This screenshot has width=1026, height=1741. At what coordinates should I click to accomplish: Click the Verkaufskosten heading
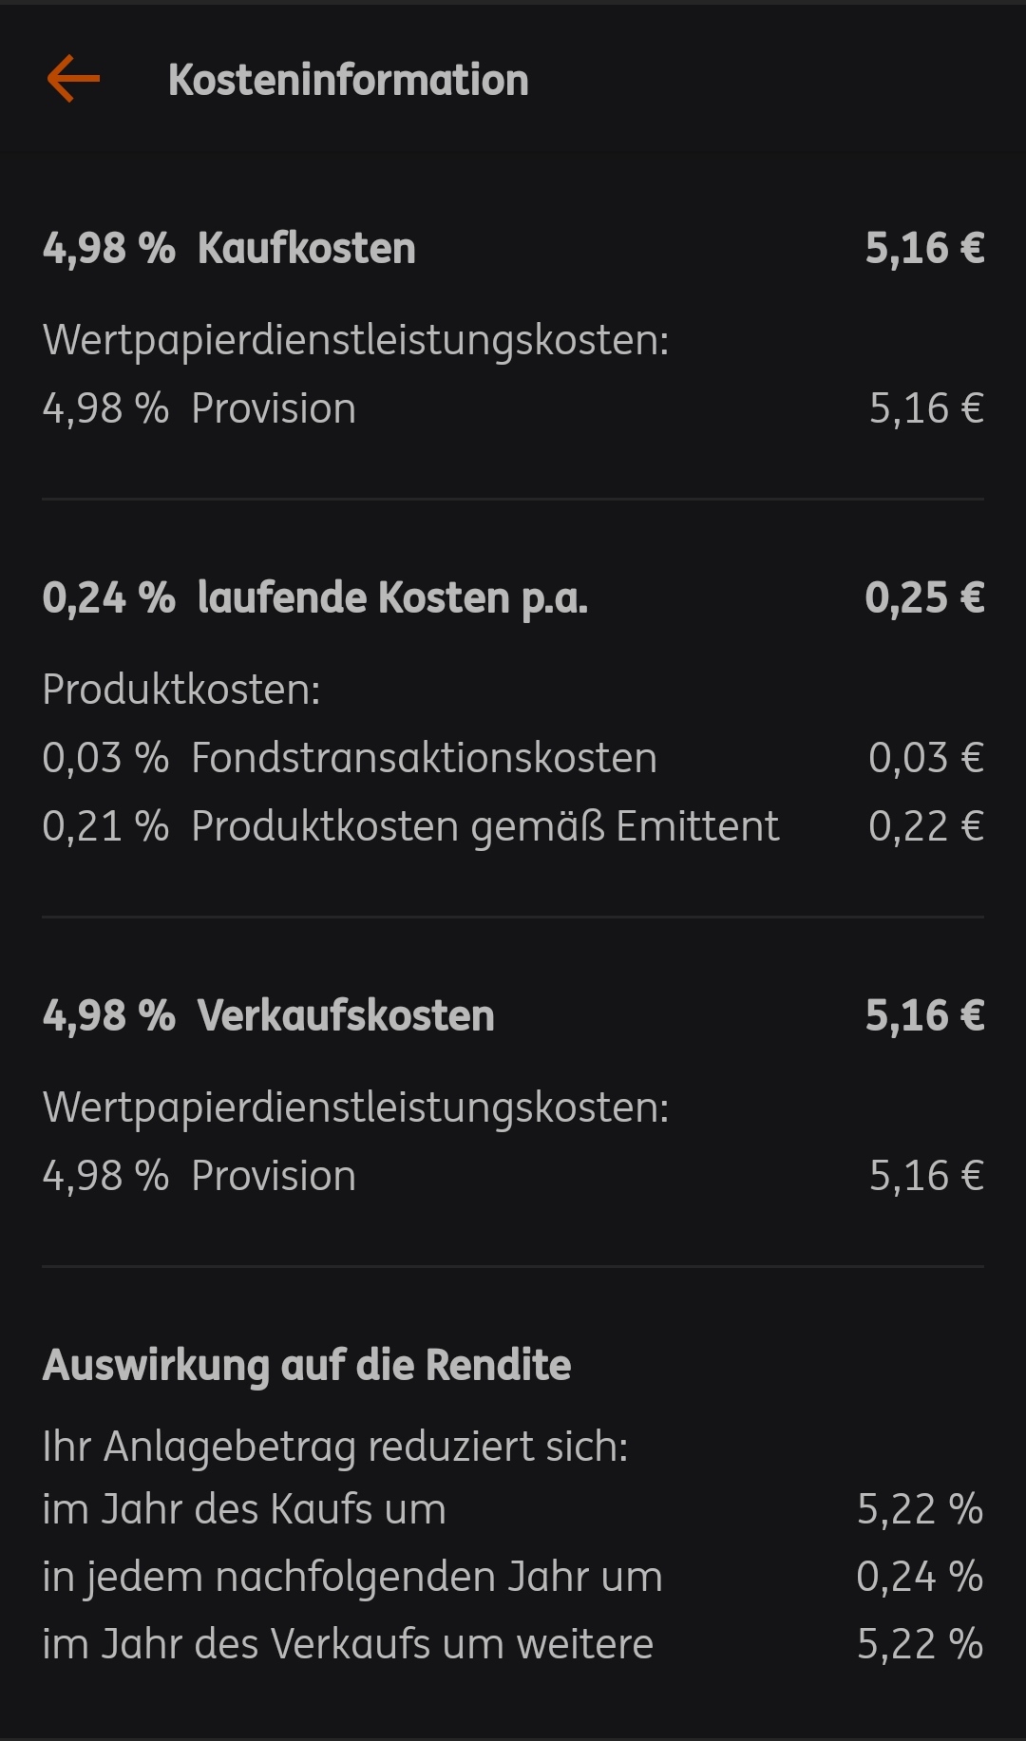(346, 1015)
